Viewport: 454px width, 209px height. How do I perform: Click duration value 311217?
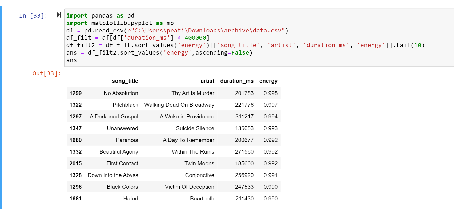tap(244, 117)
